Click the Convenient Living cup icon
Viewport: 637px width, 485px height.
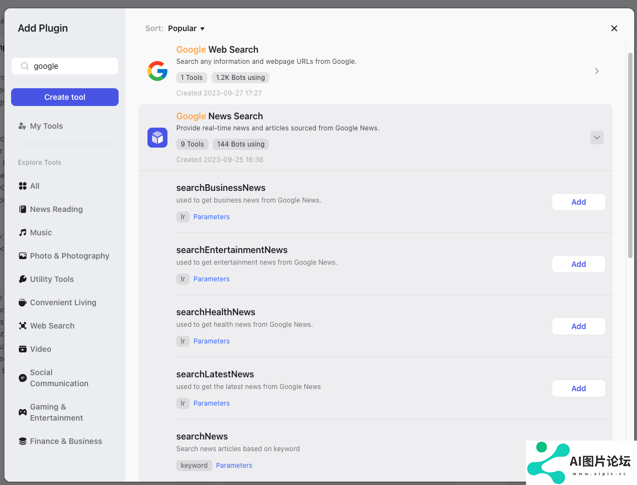(23, 302)
